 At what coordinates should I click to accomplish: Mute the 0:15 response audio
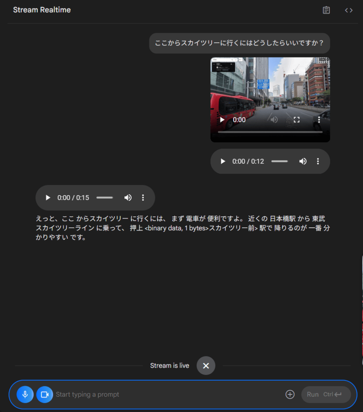tap(128, 198)
